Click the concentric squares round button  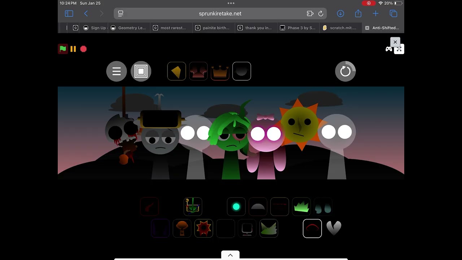click(x=141, y=71)
